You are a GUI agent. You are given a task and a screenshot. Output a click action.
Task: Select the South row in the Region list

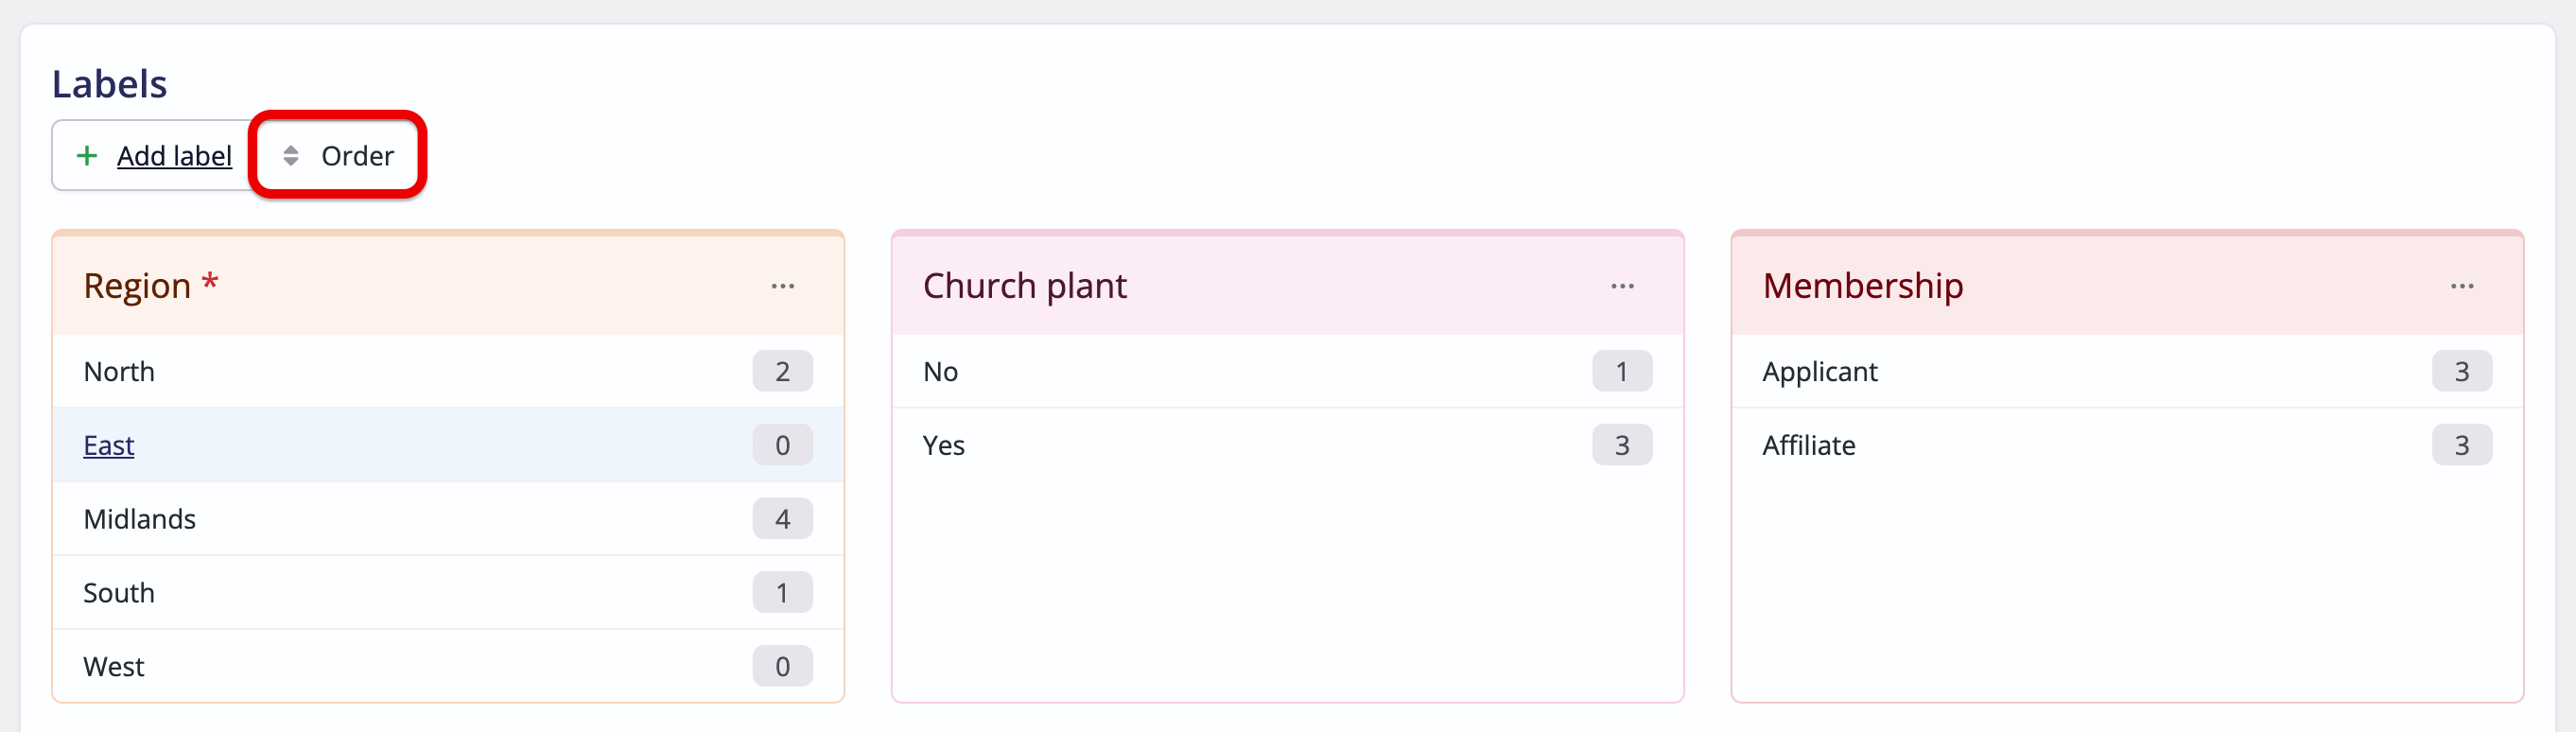(119, 592)
